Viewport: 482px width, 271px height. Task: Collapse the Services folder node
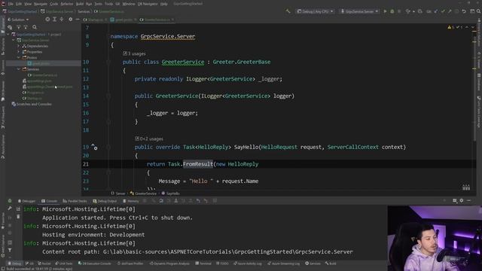pyautogui.click(x=19, y=69)
